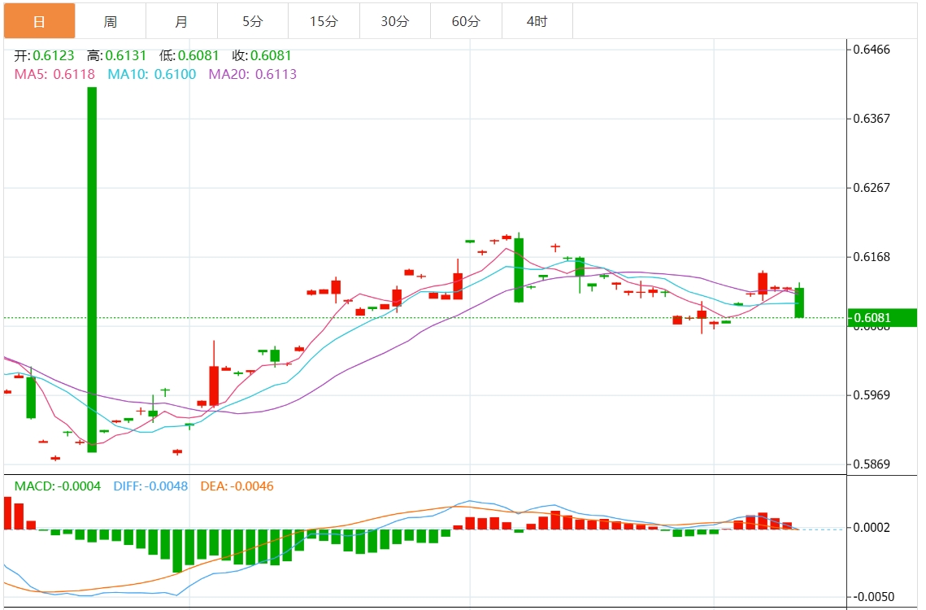Click the 开: 0.6123 open value

click(44, 55)
